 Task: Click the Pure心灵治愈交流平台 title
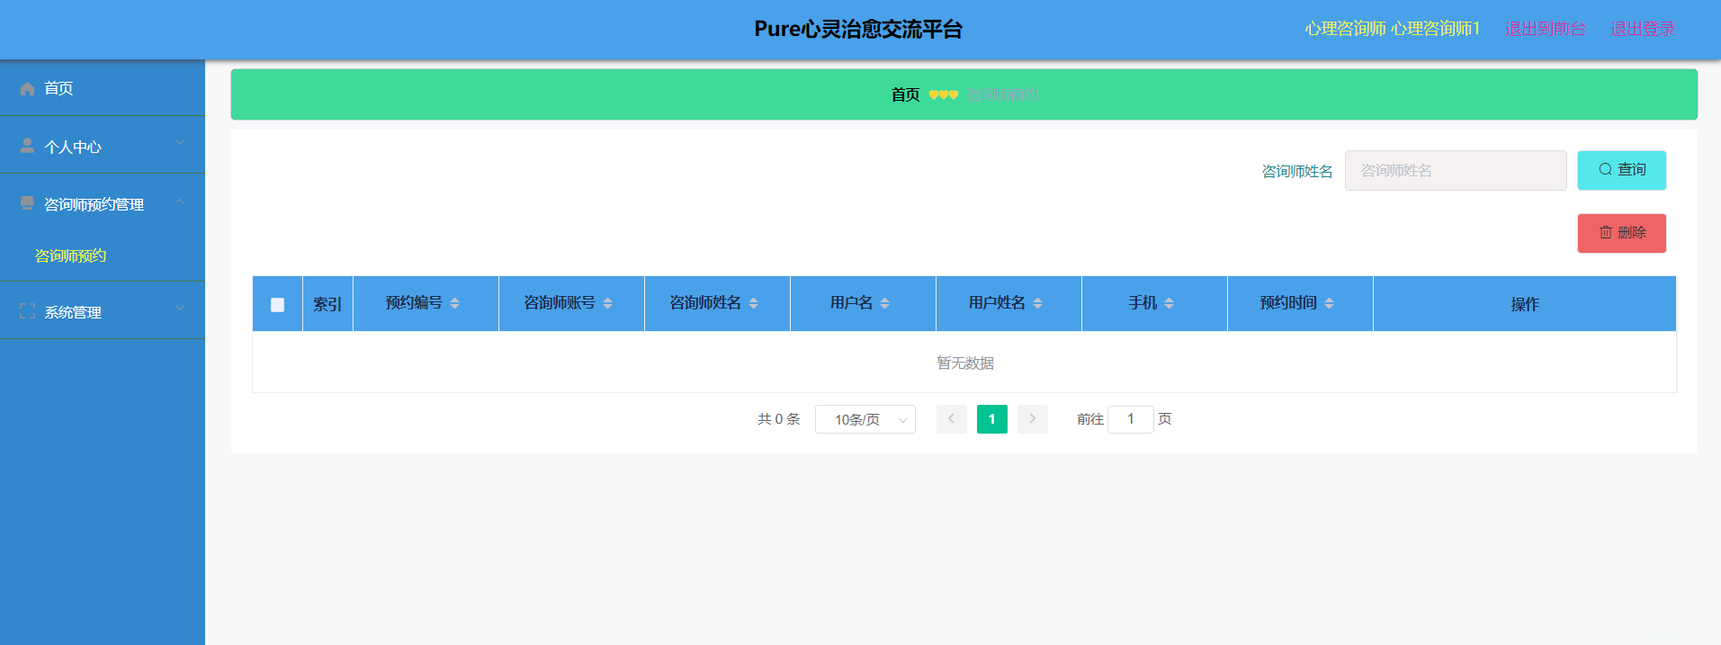pos(858,29)
